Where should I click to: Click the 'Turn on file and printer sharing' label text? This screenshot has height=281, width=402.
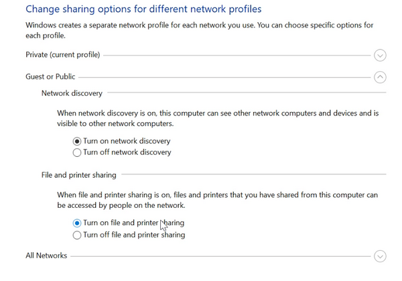133,223
